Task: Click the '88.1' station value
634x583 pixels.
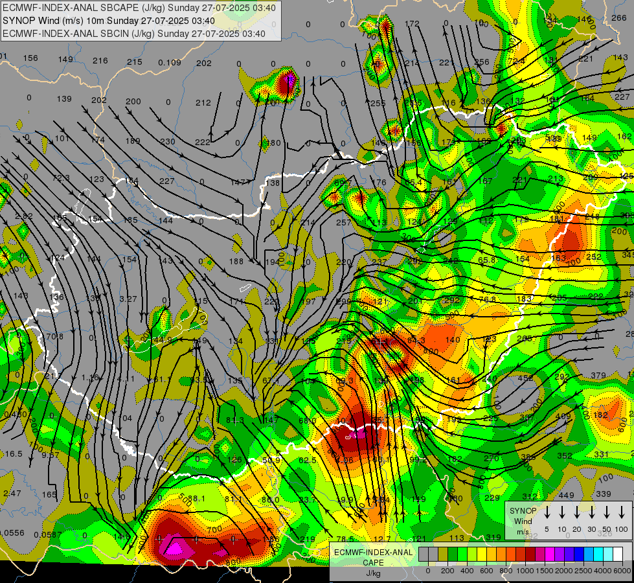Action: 196,499
